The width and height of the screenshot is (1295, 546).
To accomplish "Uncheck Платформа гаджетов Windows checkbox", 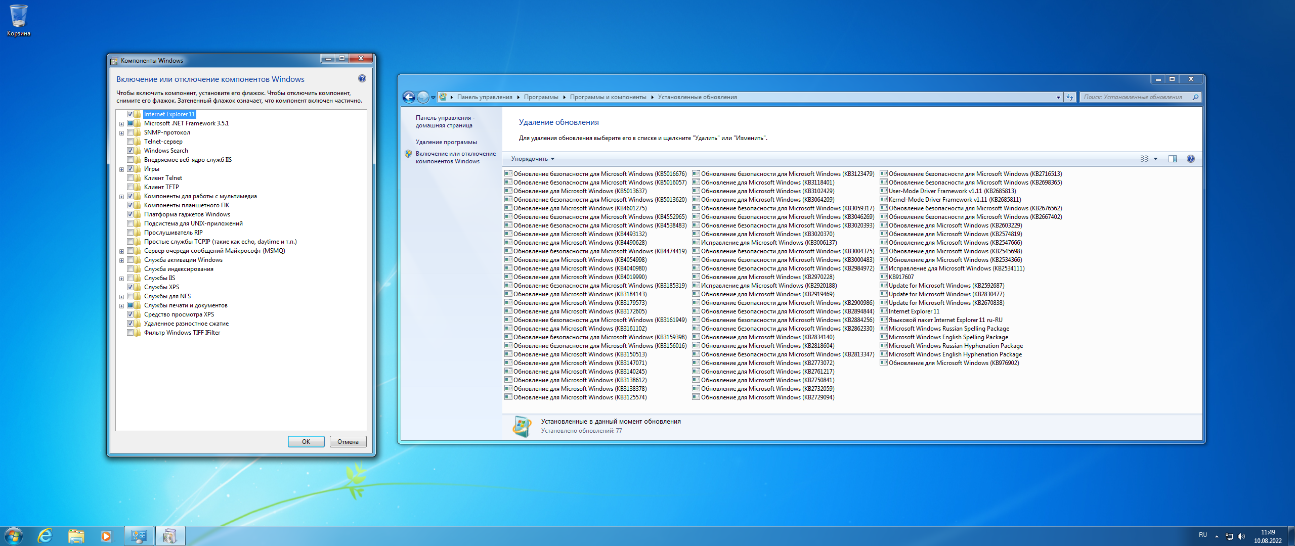I will 130,214.
